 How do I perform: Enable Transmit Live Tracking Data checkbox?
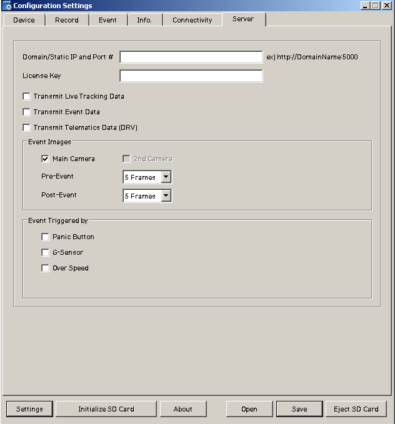point(27,96)
